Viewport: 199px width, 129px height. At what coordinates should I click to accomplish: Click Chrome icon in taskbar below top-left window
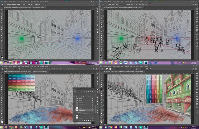[x=11, y=63]
